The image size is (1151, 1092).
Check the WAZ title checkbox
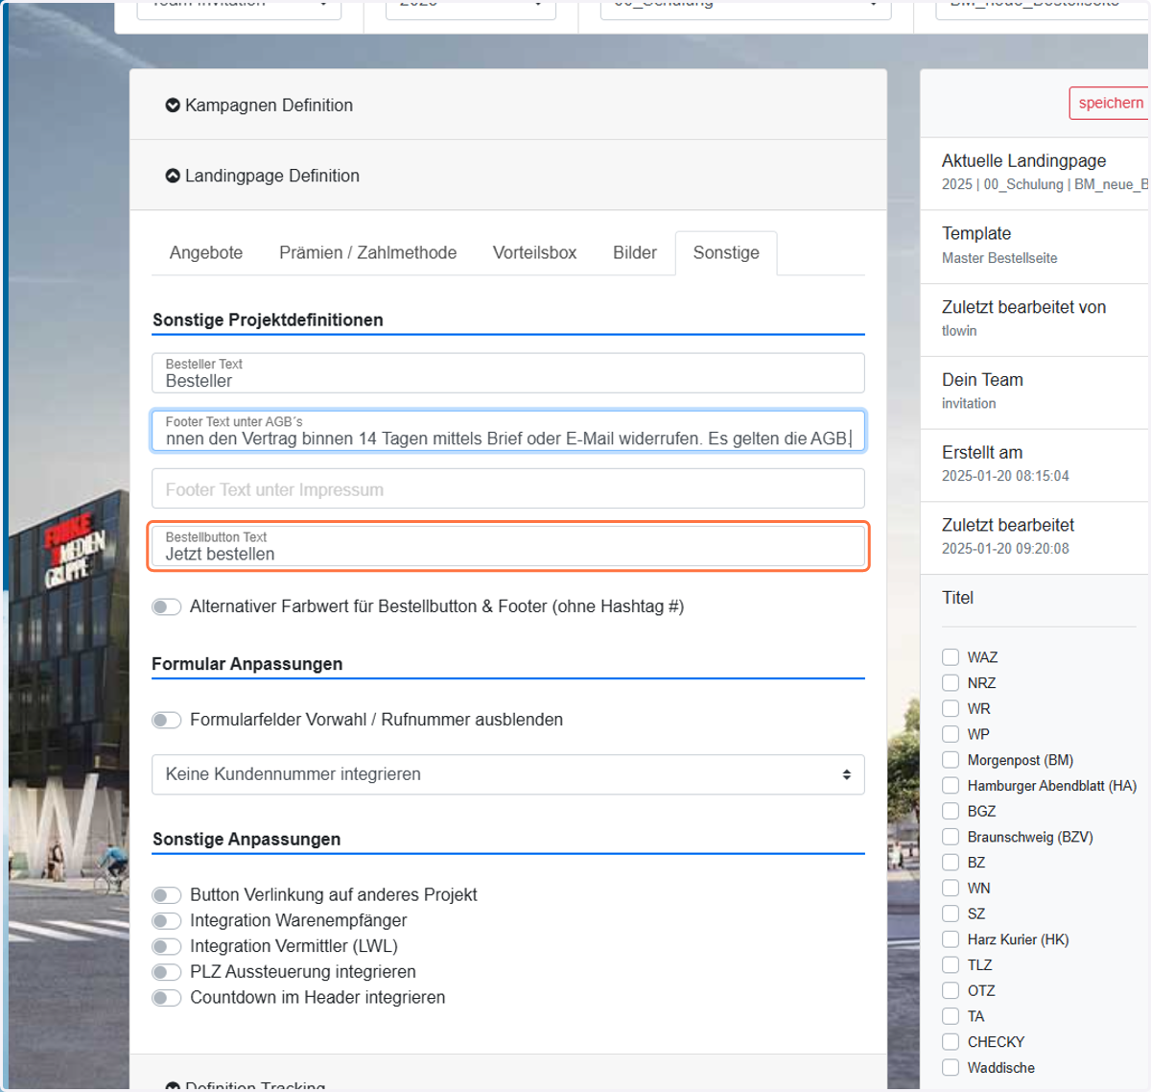point(951,657)
